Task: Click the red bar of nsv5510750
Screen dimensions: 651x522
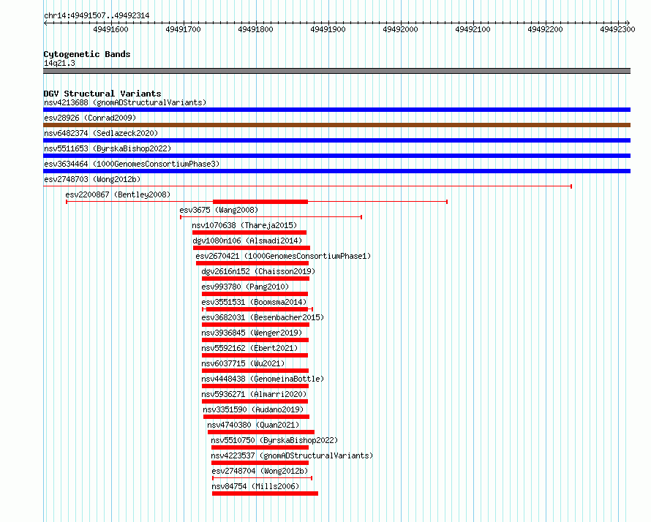Action: point(260,447)
